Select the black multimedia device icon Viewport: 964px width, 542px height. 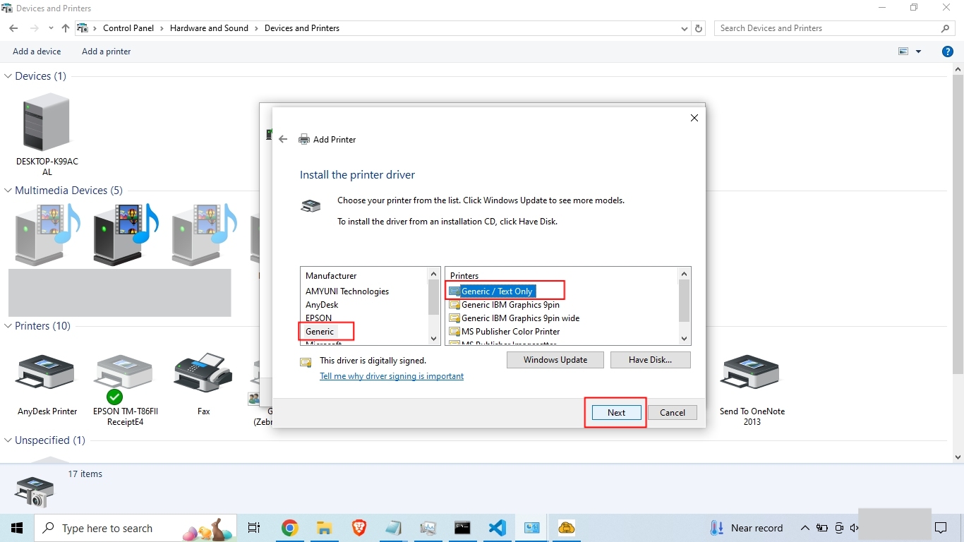(x=126, y=235)
